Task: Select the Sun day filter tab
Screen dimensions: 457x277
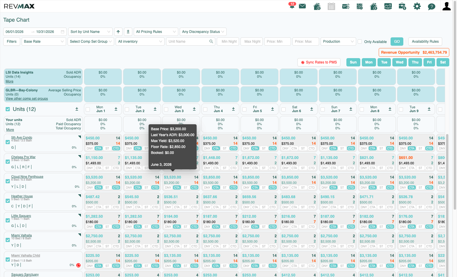Action: tap(353, 62)
